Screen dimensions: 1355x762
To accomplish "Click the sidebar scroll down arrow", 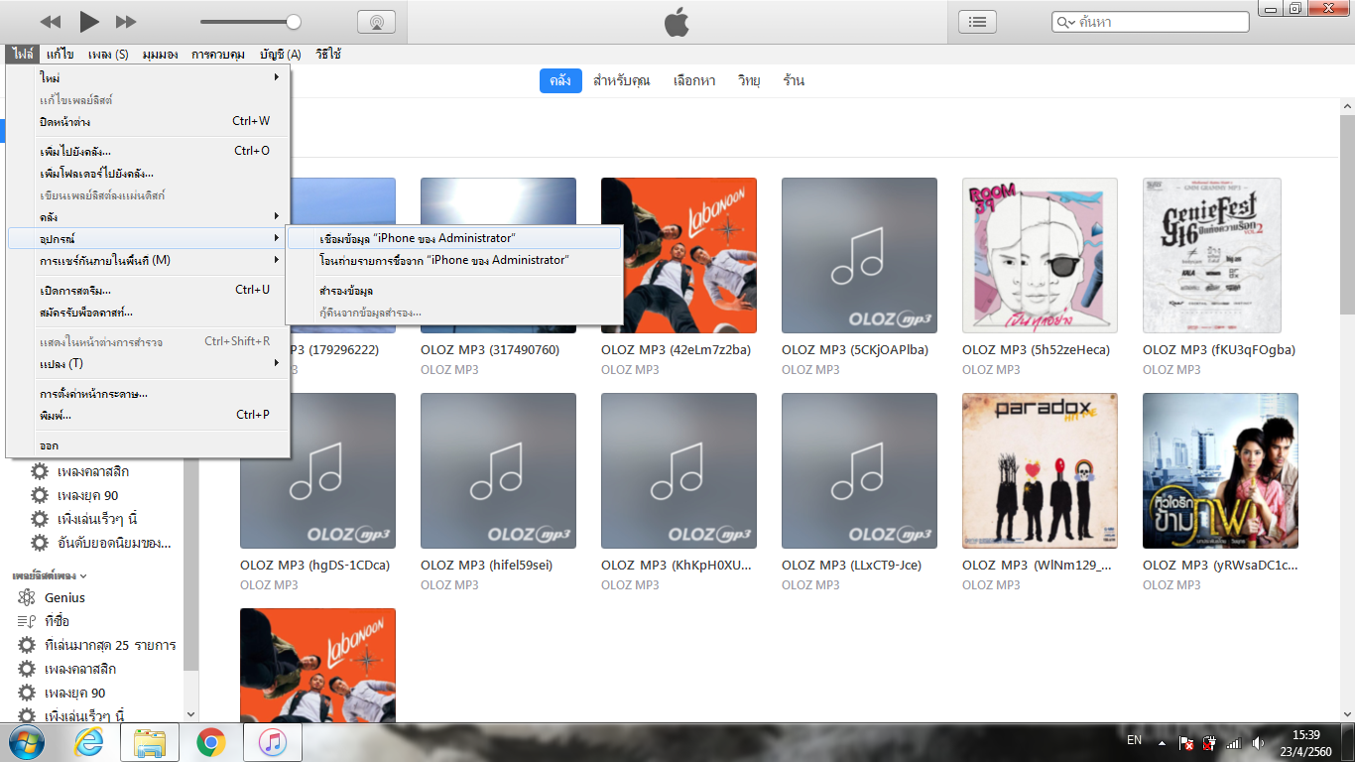I will click(191, 713).
